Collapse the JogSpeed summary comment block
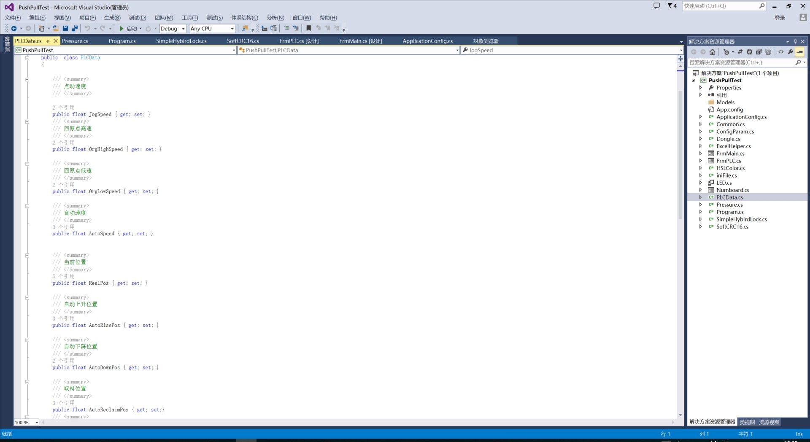This screenshot has width=810, height=442. pyautogui.click(x=27, y=79)
